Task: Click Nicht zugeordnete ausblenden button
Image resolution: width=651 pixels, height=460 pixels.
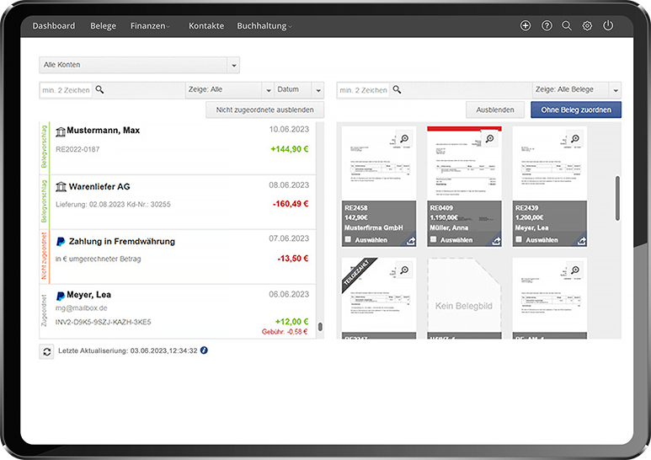Action: click(x=264, y=110)
